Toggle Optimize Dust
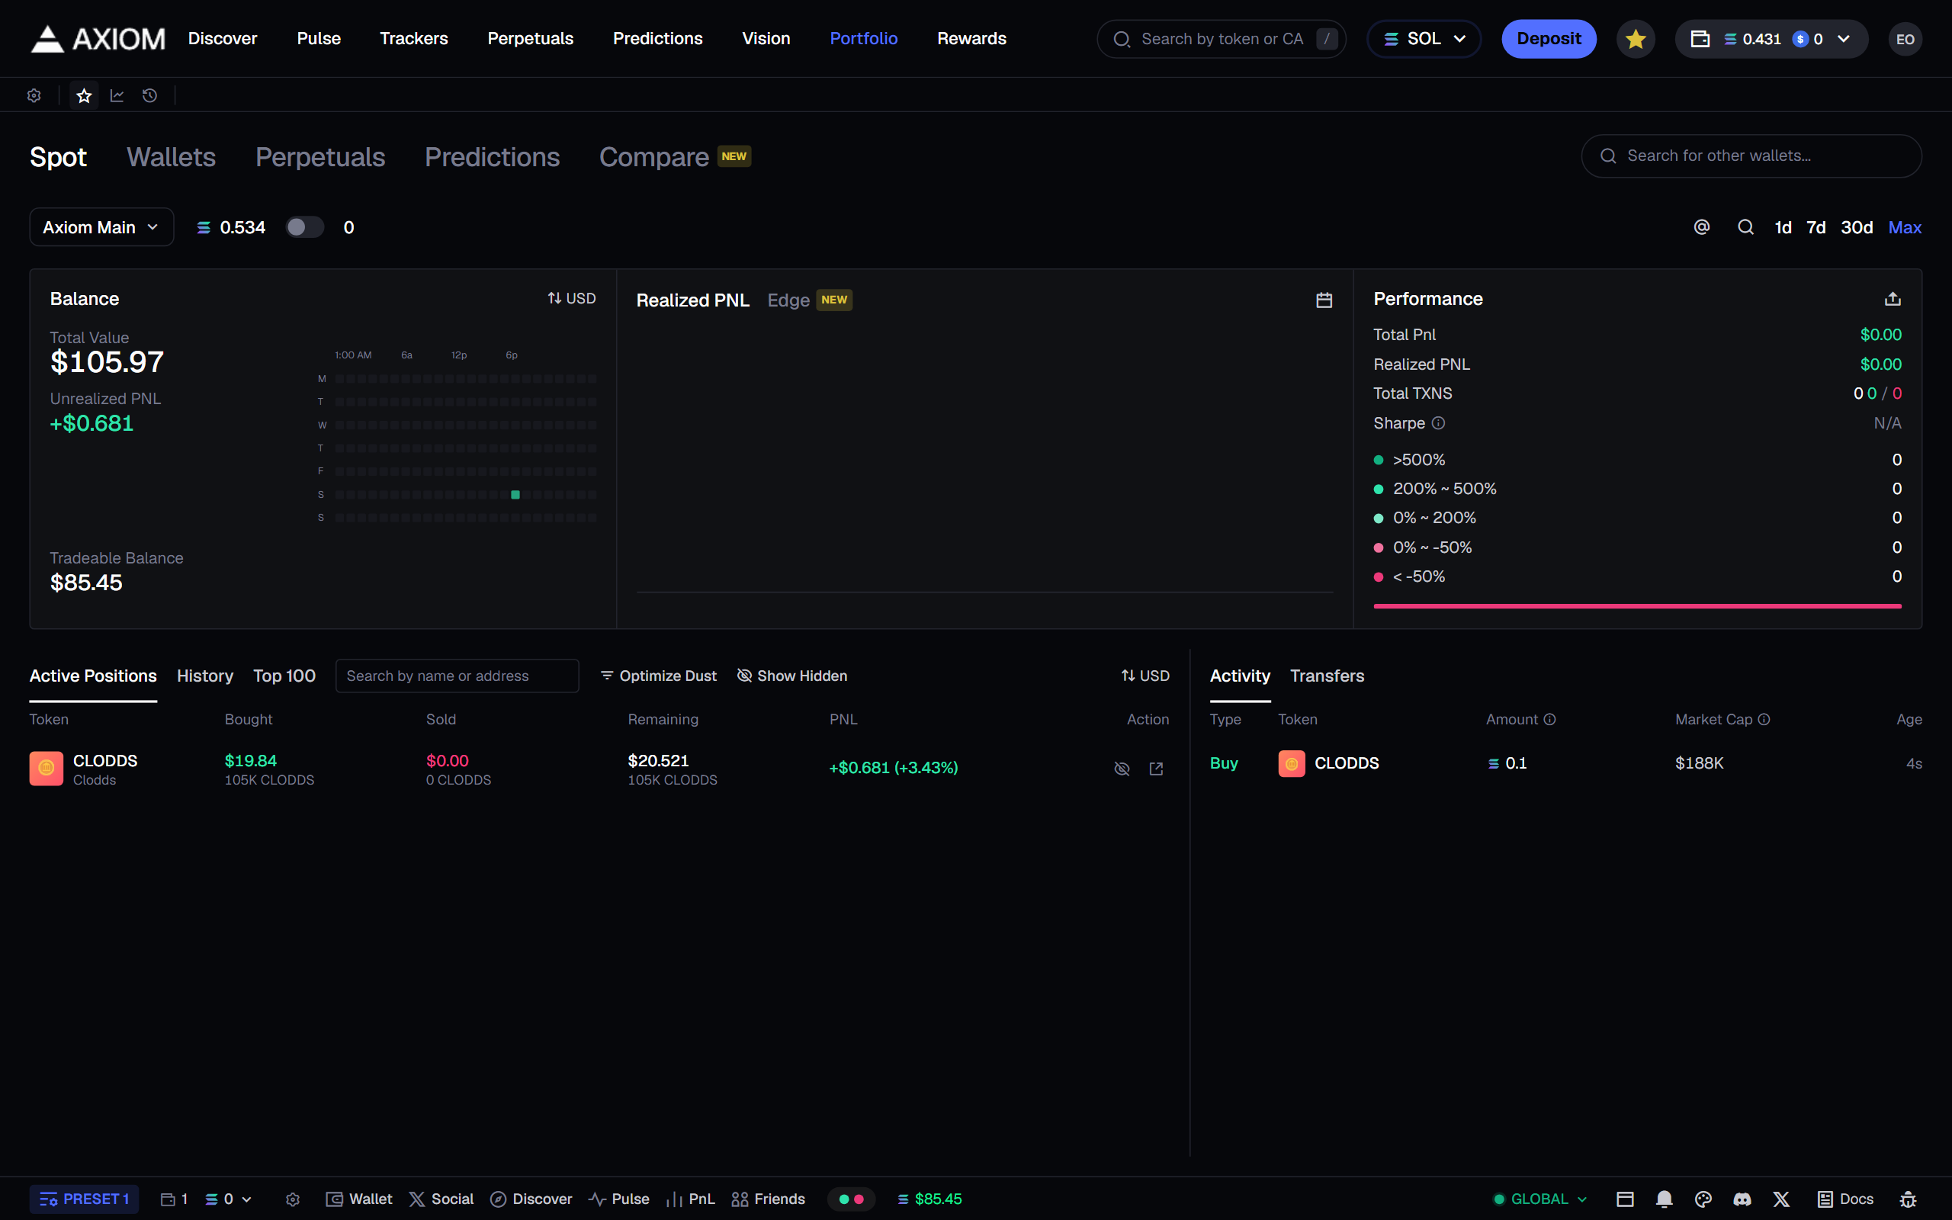The image size is (1952, 1220). [x=658, y=676]
